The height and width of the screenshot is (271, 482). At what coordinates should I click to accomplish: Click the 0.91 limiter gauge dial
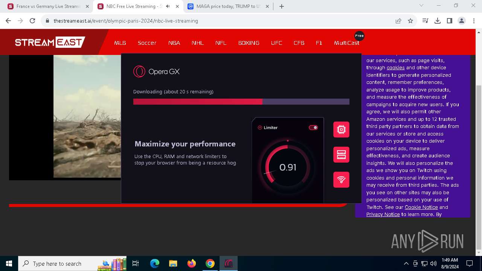click(288, 167)
